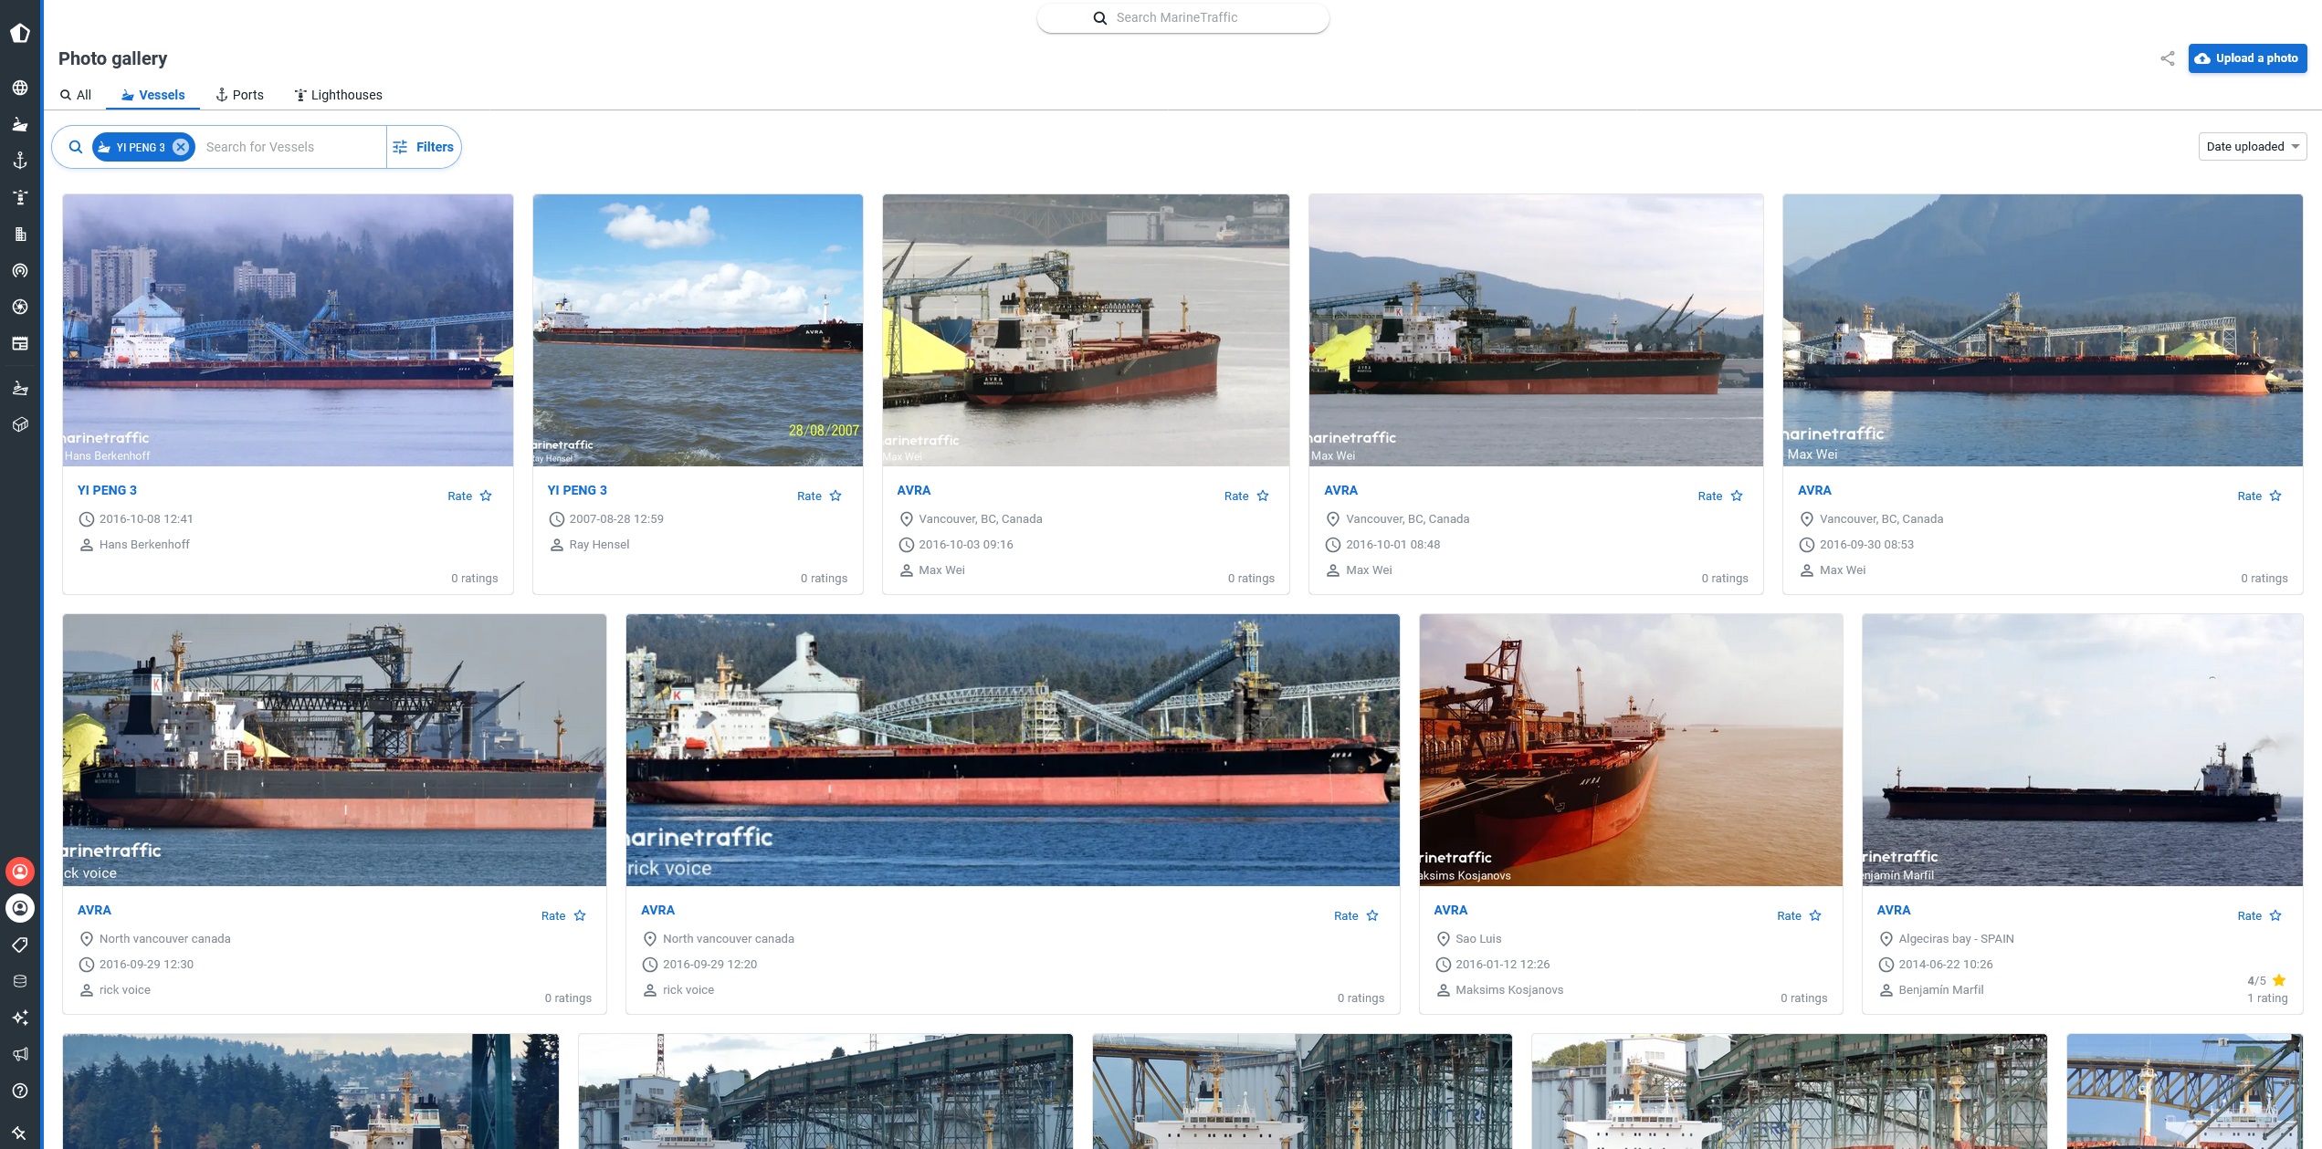Click photographer name 'Benjamín Marfil'

(1940, 989)
